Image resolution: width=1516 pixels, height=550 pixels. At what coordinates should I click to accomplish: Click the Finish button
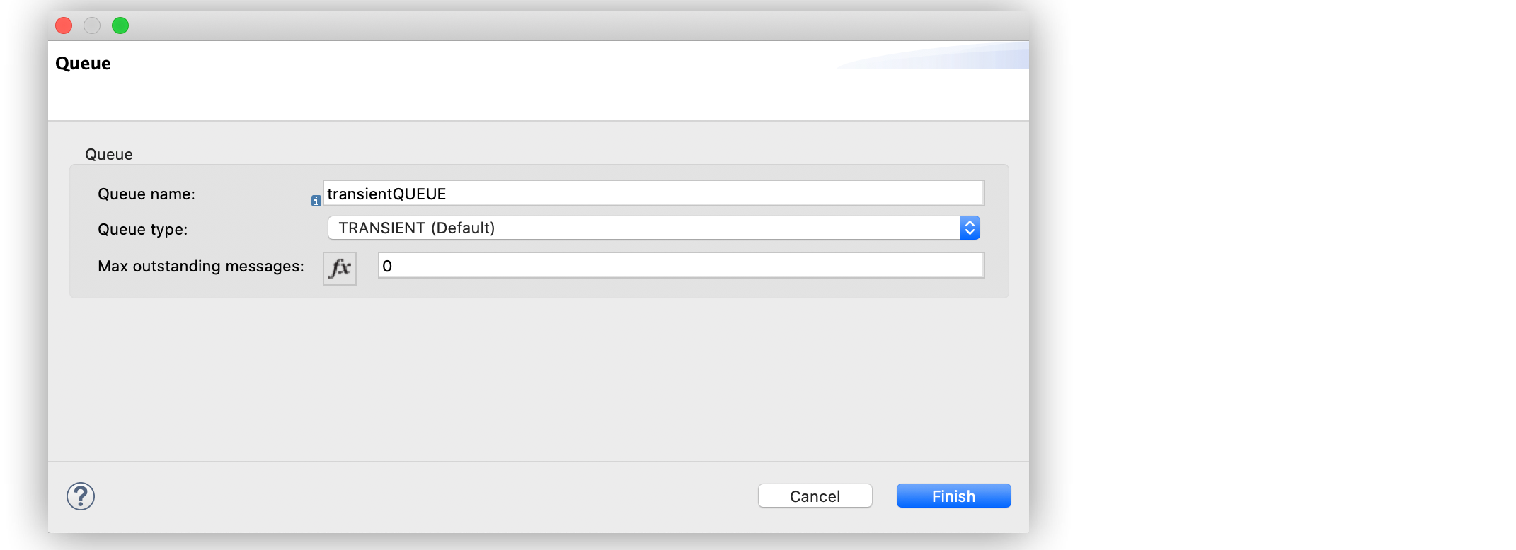953,496
